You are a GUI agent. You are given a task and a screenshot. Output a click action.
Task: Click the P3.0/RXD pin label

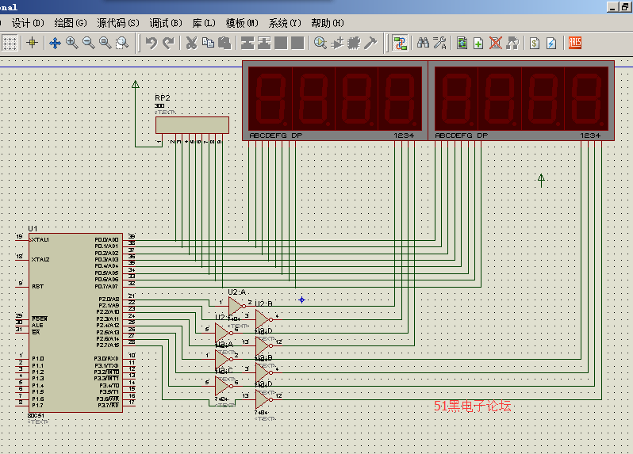point(106,358)
